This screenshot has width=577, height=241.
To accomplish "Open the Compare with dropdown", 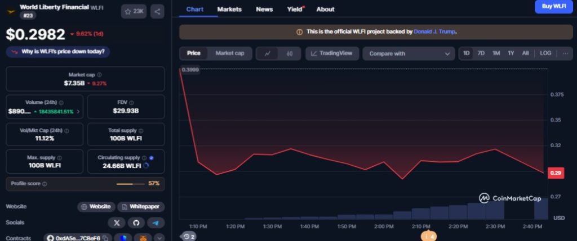I will pyautogui.click(x=409, y=53).
